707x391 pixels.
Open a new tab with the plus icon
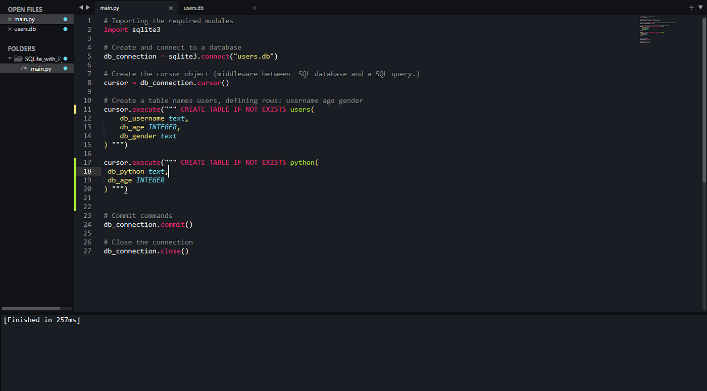pos(691,8)
